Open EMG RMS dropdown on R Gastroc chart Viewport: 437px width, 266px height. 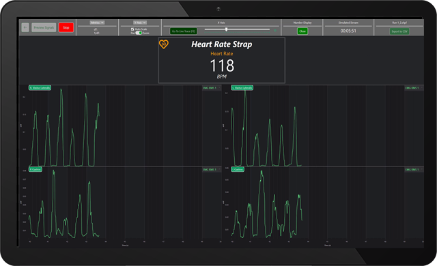coord(212,169)
